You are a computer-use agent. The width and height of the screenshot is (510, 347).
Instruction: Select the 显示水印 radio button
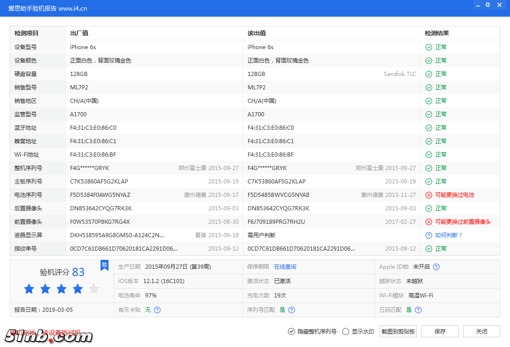(345, 331)
